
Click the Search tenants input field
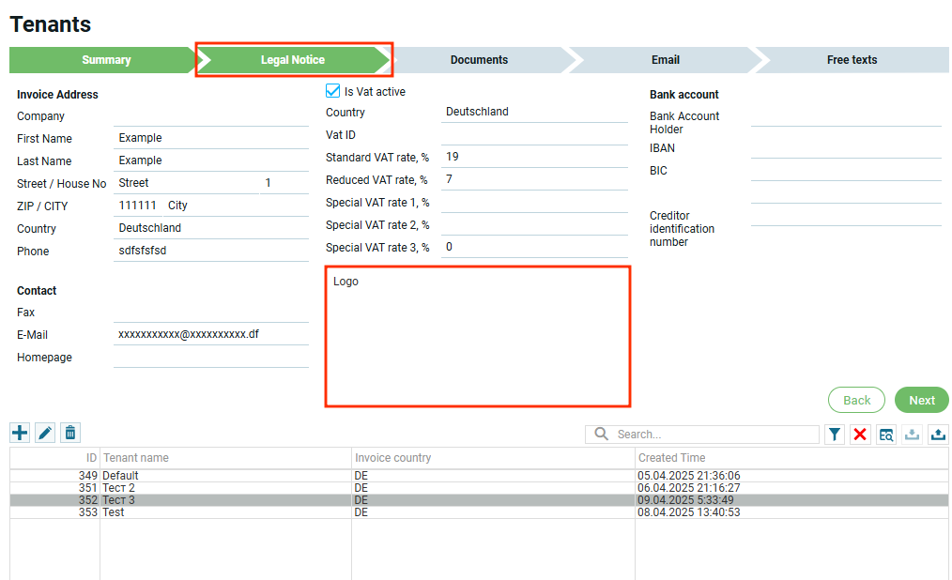pos(714,435)
